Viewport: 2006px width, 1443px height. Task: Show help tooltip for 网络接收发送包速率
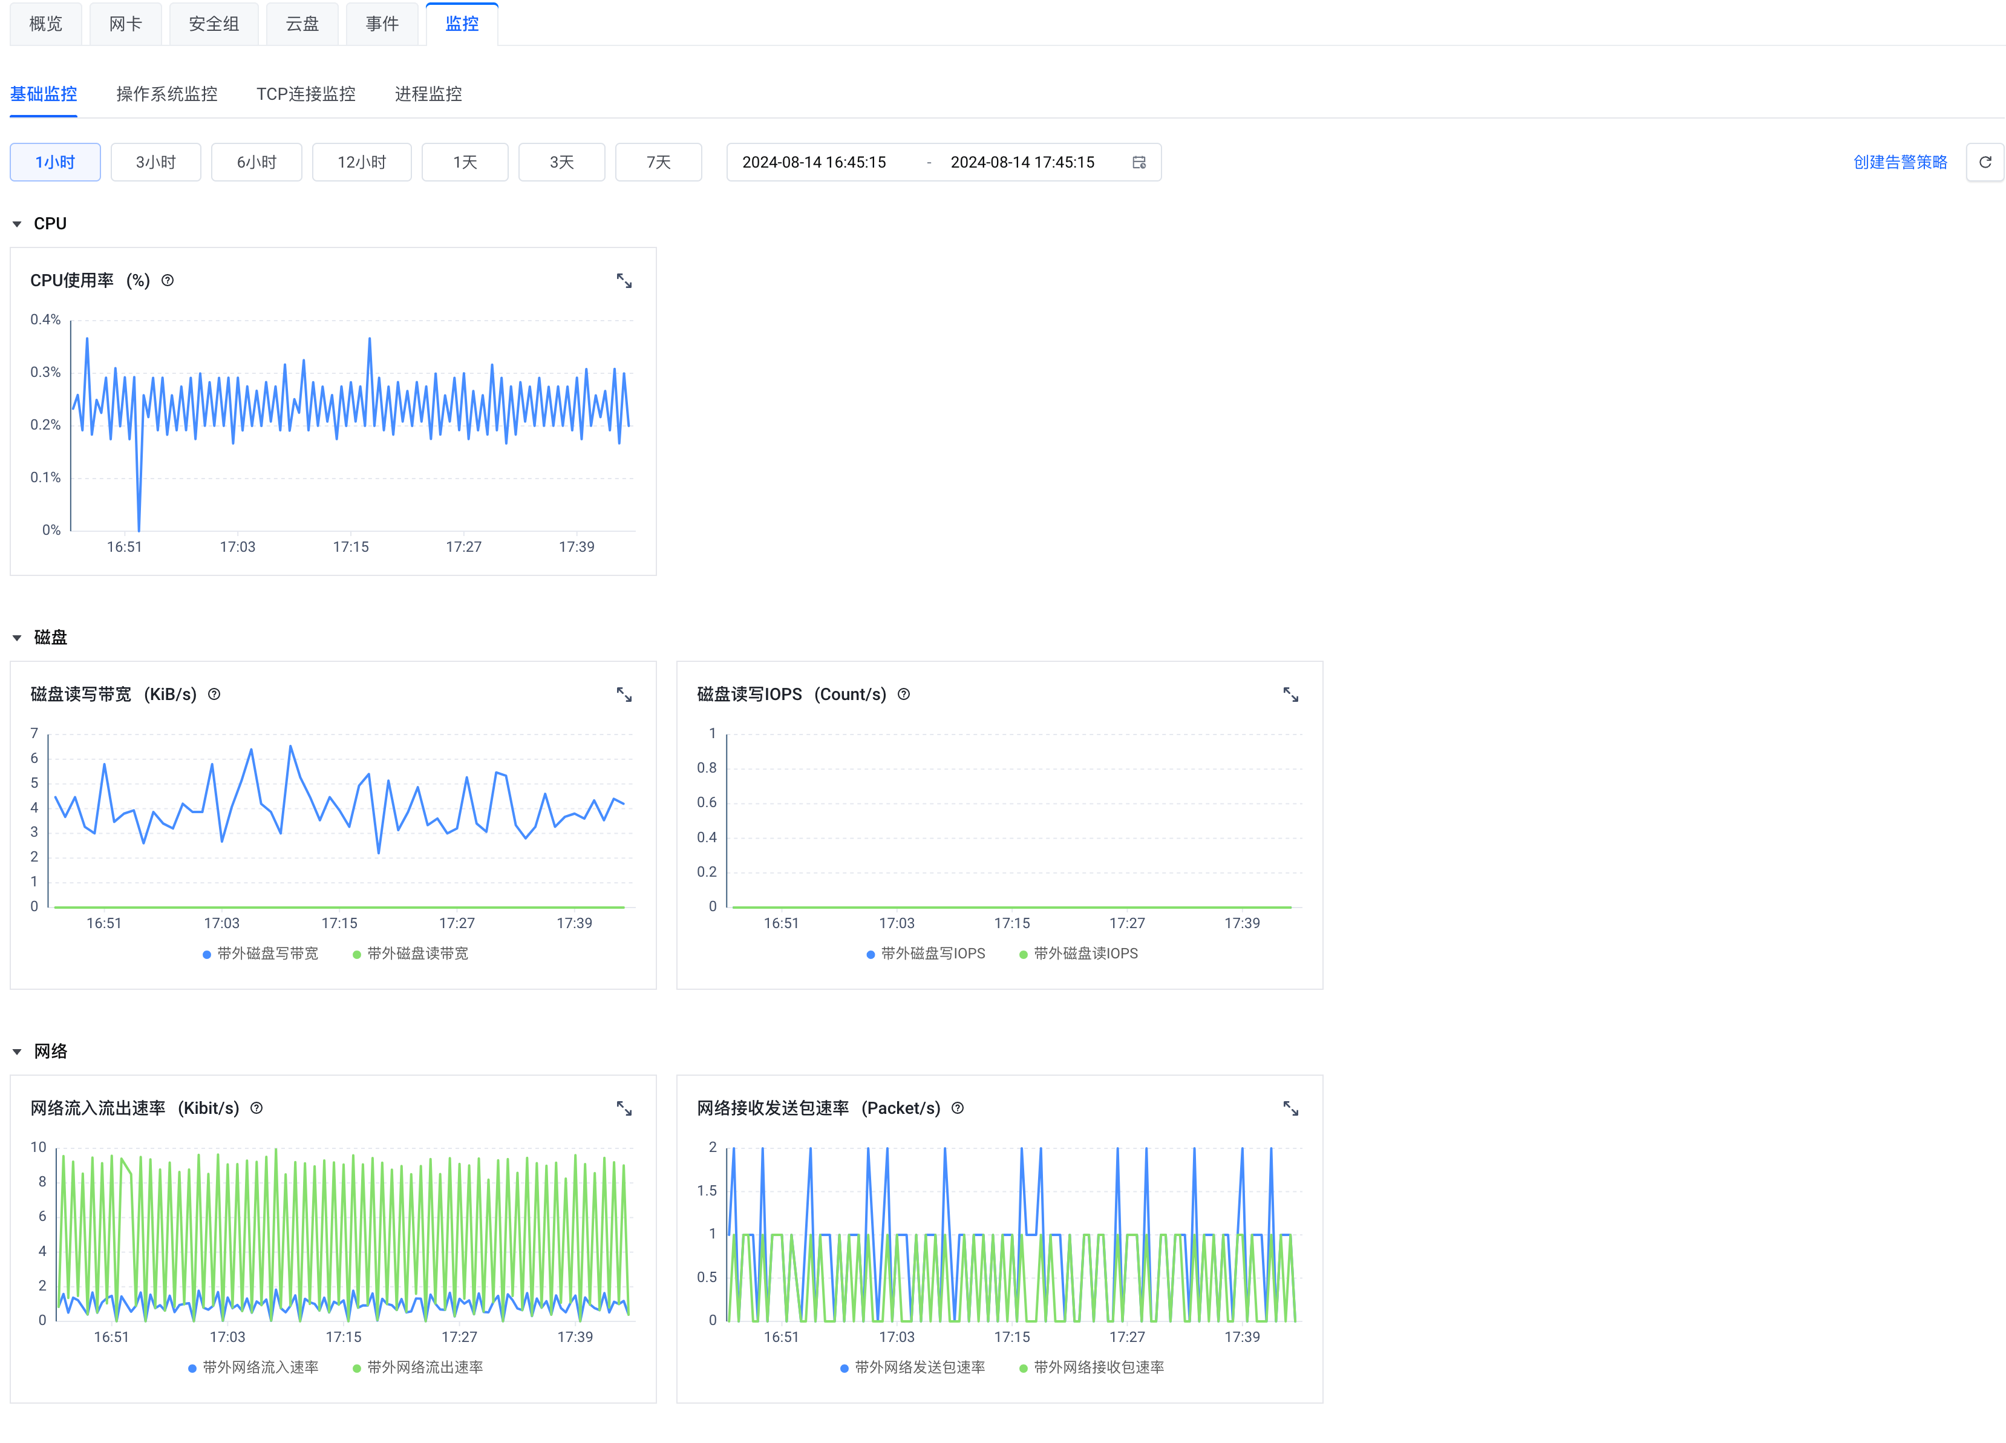(x=957, y=1108)
